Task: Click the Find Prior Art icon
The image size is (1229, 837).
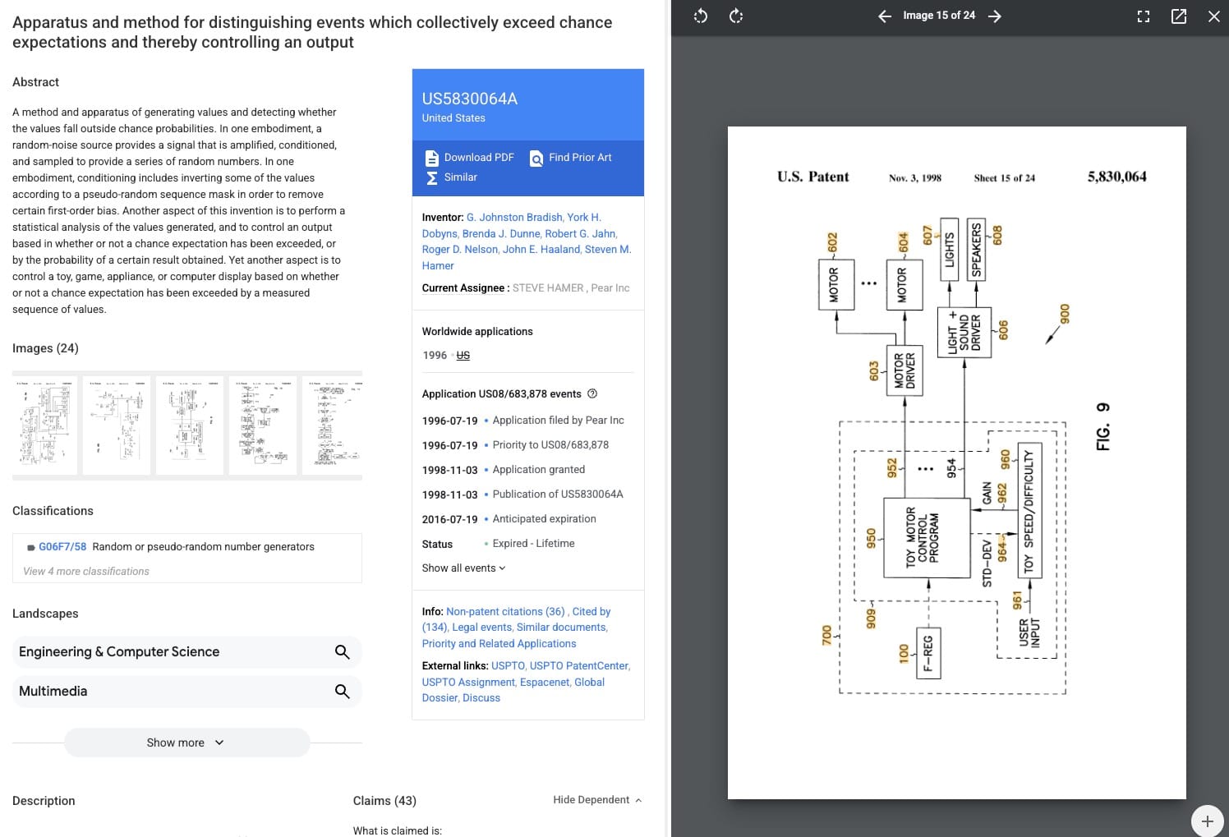Action: [536, 158]
